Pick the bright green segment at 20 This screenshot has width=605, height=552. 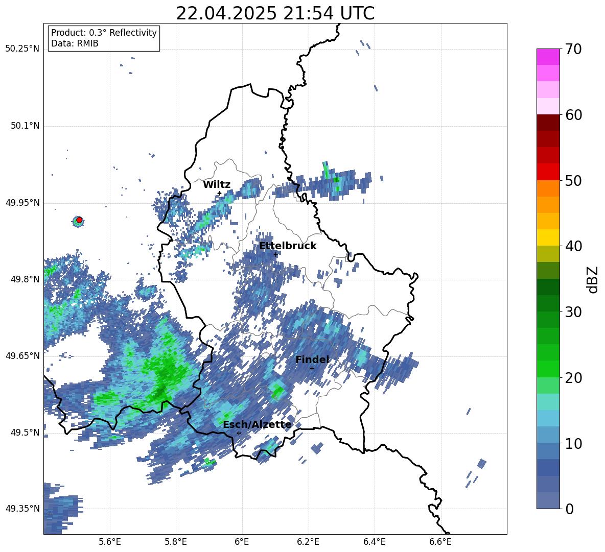(548, 369)
